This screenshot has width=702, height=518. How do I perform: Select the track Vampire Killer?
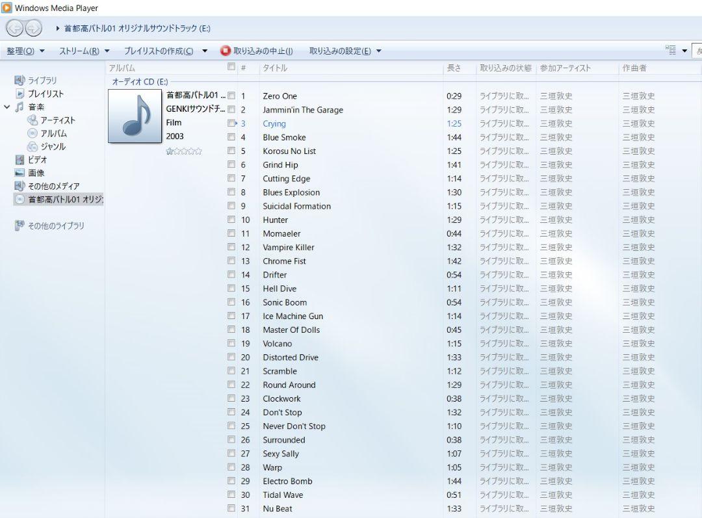(289, 247)
